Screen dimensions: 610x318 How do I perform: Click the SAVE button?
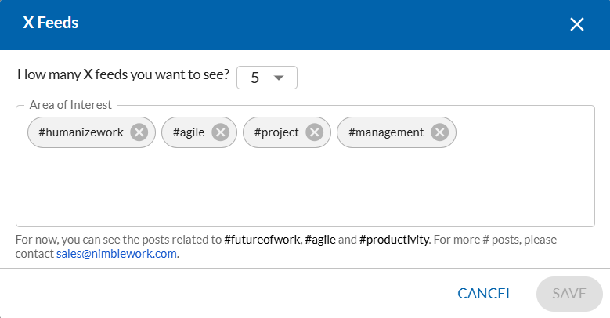[569, 294]
